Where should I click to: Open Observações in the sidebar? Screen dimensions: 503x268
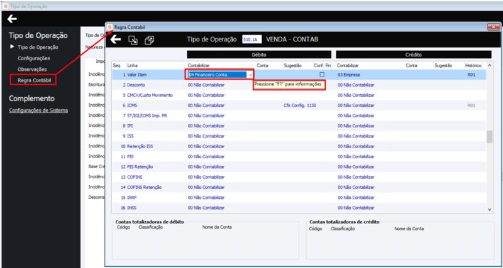[x=33, y=69]
